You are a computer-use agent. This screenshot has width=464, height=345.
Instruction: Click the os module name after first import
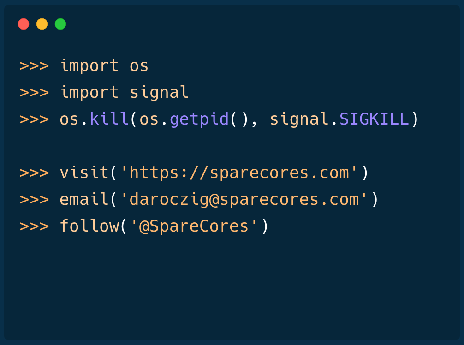(139, 65)
